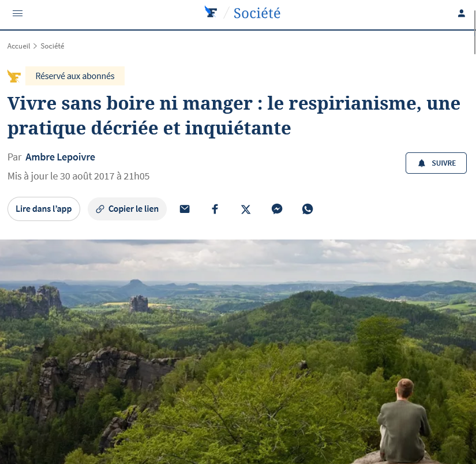The width and height of the screenshot is (476, 464).
Task: Open author Ambre Lepoivre's page
Action: (x=60, y=157)
